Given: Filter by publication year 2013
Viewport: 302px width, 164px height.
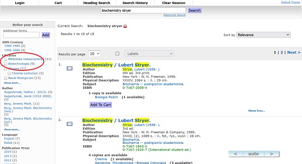Looking at the screenshot, I should pyautogui.click(x=8, y=156).
